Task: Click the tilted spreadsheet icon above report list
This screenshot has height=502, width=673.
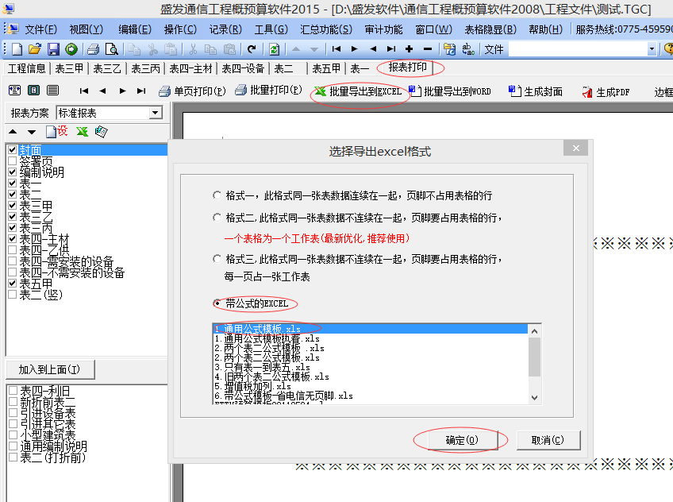Action: click(102, 131)
